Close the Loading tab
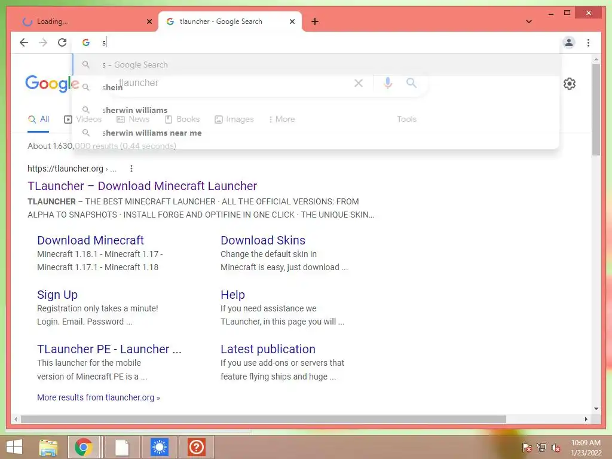This screenshot has width=612, height=459. click(x=149, y=22)
